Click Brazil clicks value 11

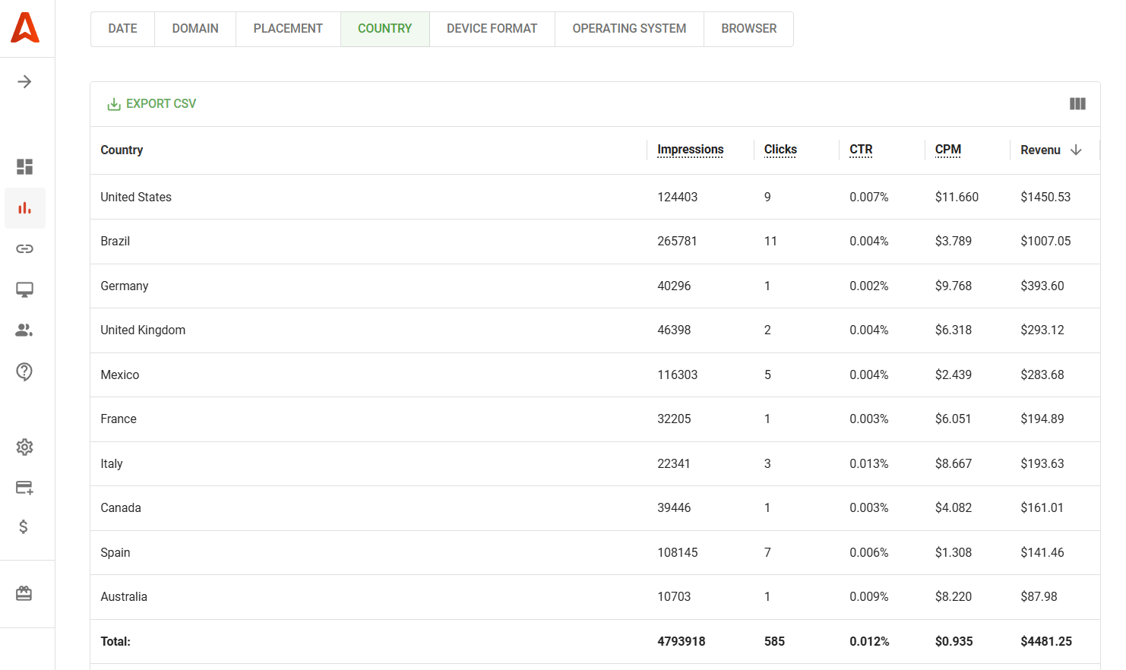click(770, 241)
